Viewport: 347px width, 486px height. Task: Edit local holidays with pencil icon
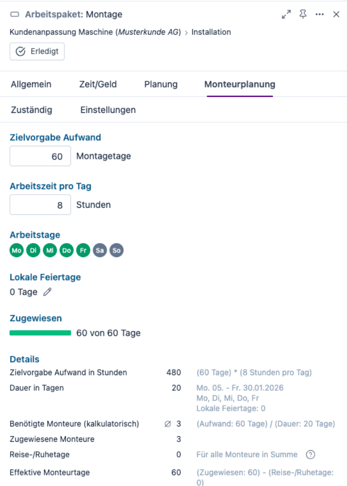coord(47,292)
